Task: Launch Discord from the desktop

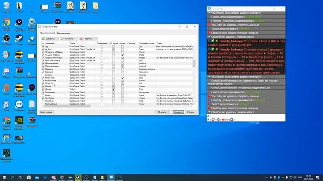Action: (x=7, y=72)
